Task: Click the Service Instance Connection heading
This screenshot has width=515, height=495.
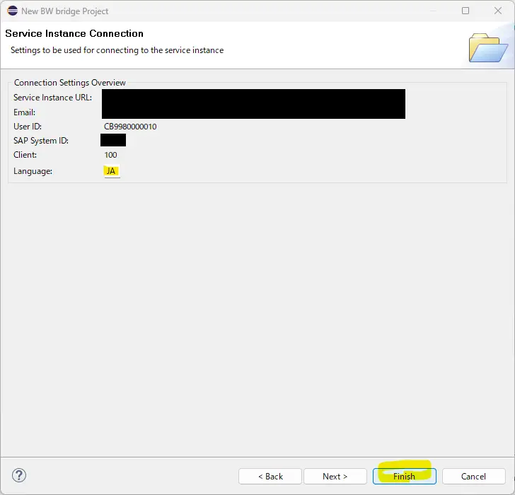Action: point(74,33)
